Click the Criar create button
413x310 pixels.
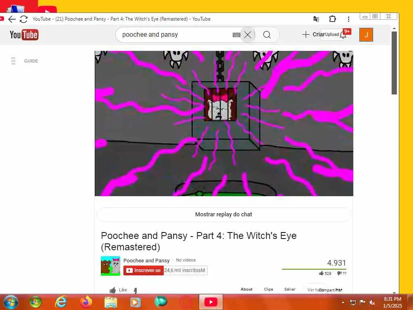pos(313,35)
